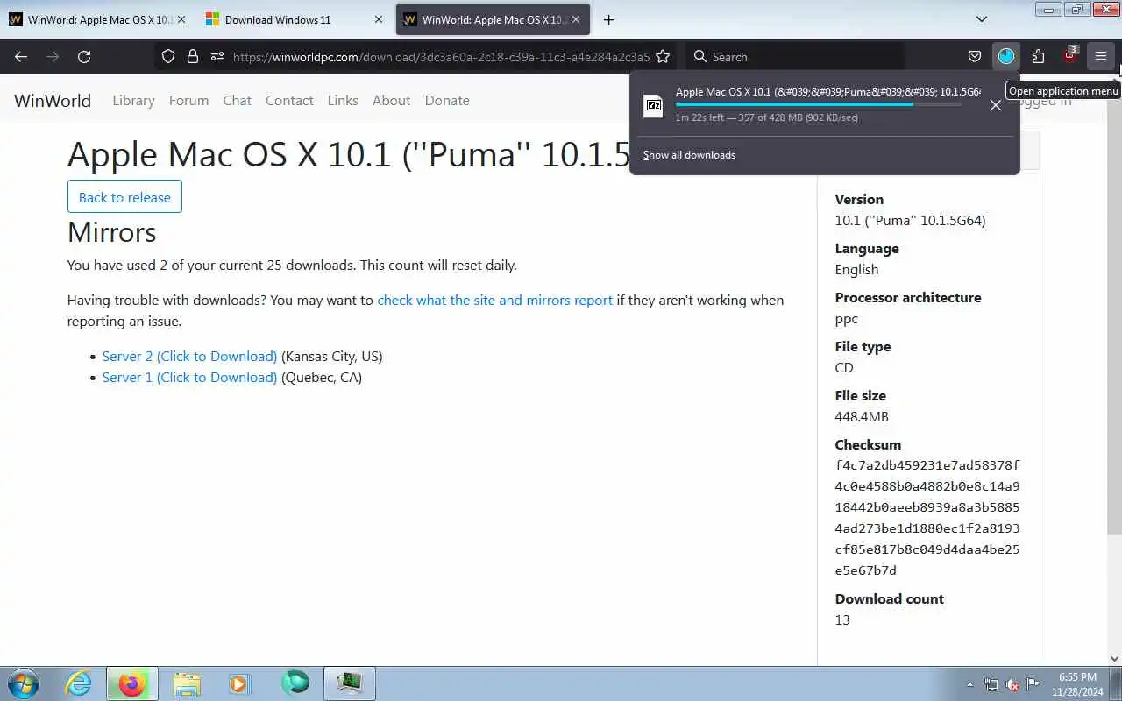Close the first WinWorld tab
This screenshot has height=701, width=1122.
pyautogui.click(x=181, y=19)
